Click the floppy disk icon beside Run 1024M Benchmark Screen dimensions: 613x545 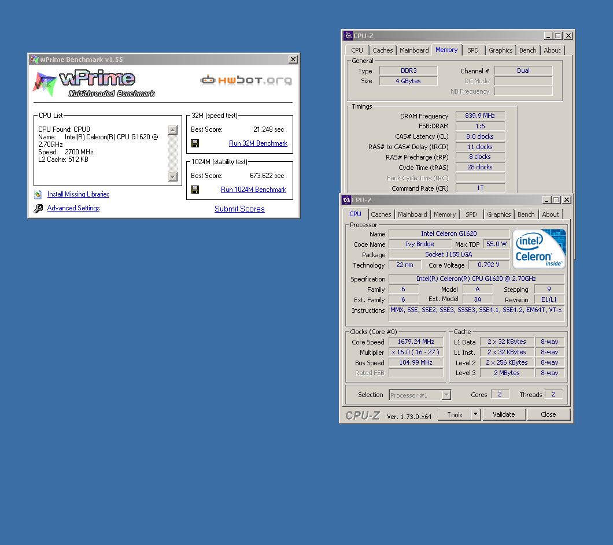point(195,190)
